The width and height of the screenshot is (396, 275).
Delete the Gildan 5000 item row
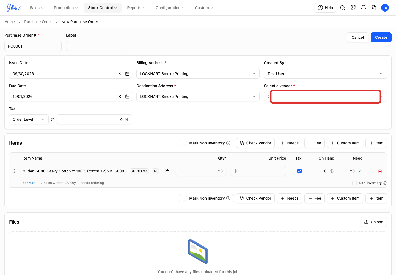[x=380, y=171]
